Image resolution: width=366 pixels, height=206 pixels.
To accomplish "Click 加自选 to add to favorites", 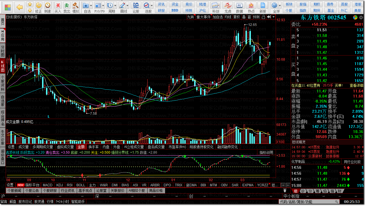I will click(218, 17).
